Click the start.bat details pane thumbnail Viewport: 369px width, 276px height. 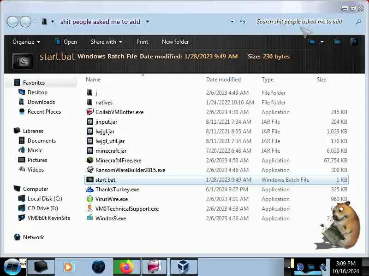click(23, 61)
